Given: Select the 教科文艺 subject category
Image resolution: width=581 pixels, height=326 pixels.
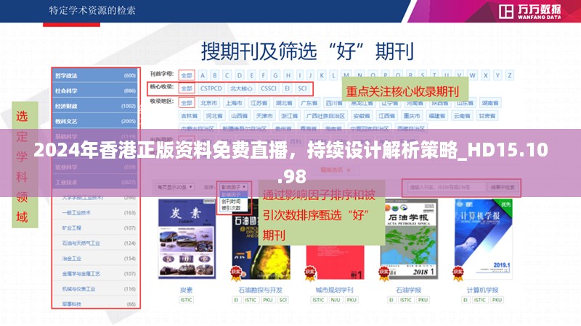Looking at the screenshot, I should (x=96, y=121).
